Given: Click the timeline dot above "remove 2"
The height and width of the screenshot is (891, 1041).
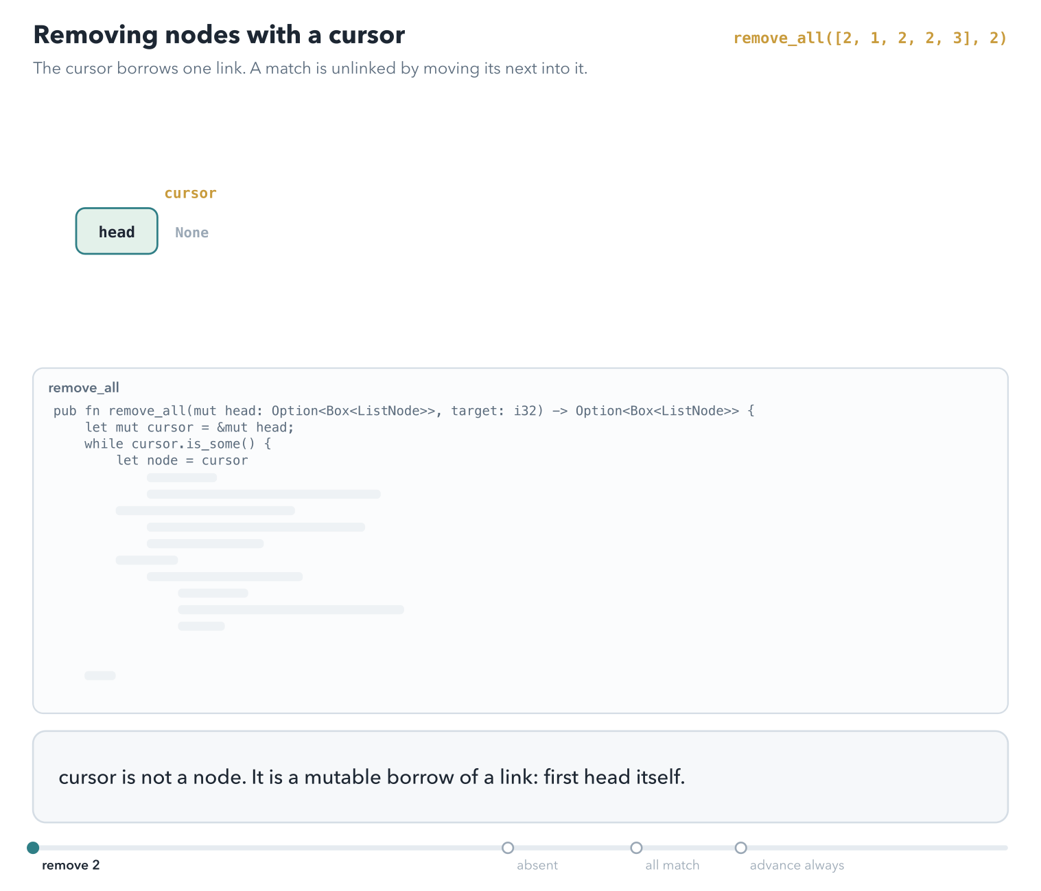Looking at the screenshot, I should (33, 848).
